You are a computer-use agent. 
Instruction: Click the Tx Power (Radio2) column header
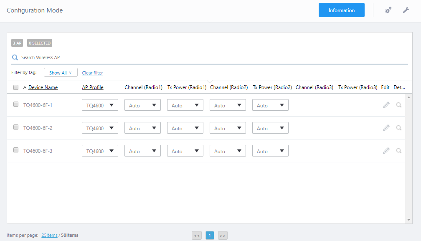pyautogui.click(x=272, y=87)
